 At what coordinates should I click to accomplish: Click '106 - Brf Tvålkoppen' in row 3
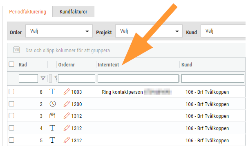(207, 116)
